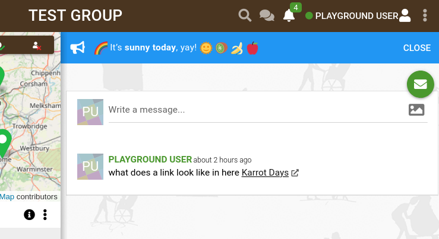Click the green envelope floating button
The width and height of the screenshot is (439, 239).
tap(420, 84)
